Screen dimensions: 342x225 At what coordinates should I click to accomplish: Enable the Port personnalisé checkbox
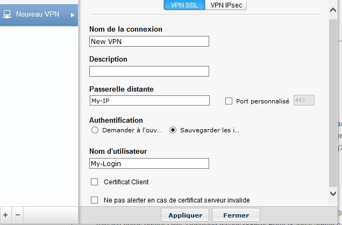point(229,101)
